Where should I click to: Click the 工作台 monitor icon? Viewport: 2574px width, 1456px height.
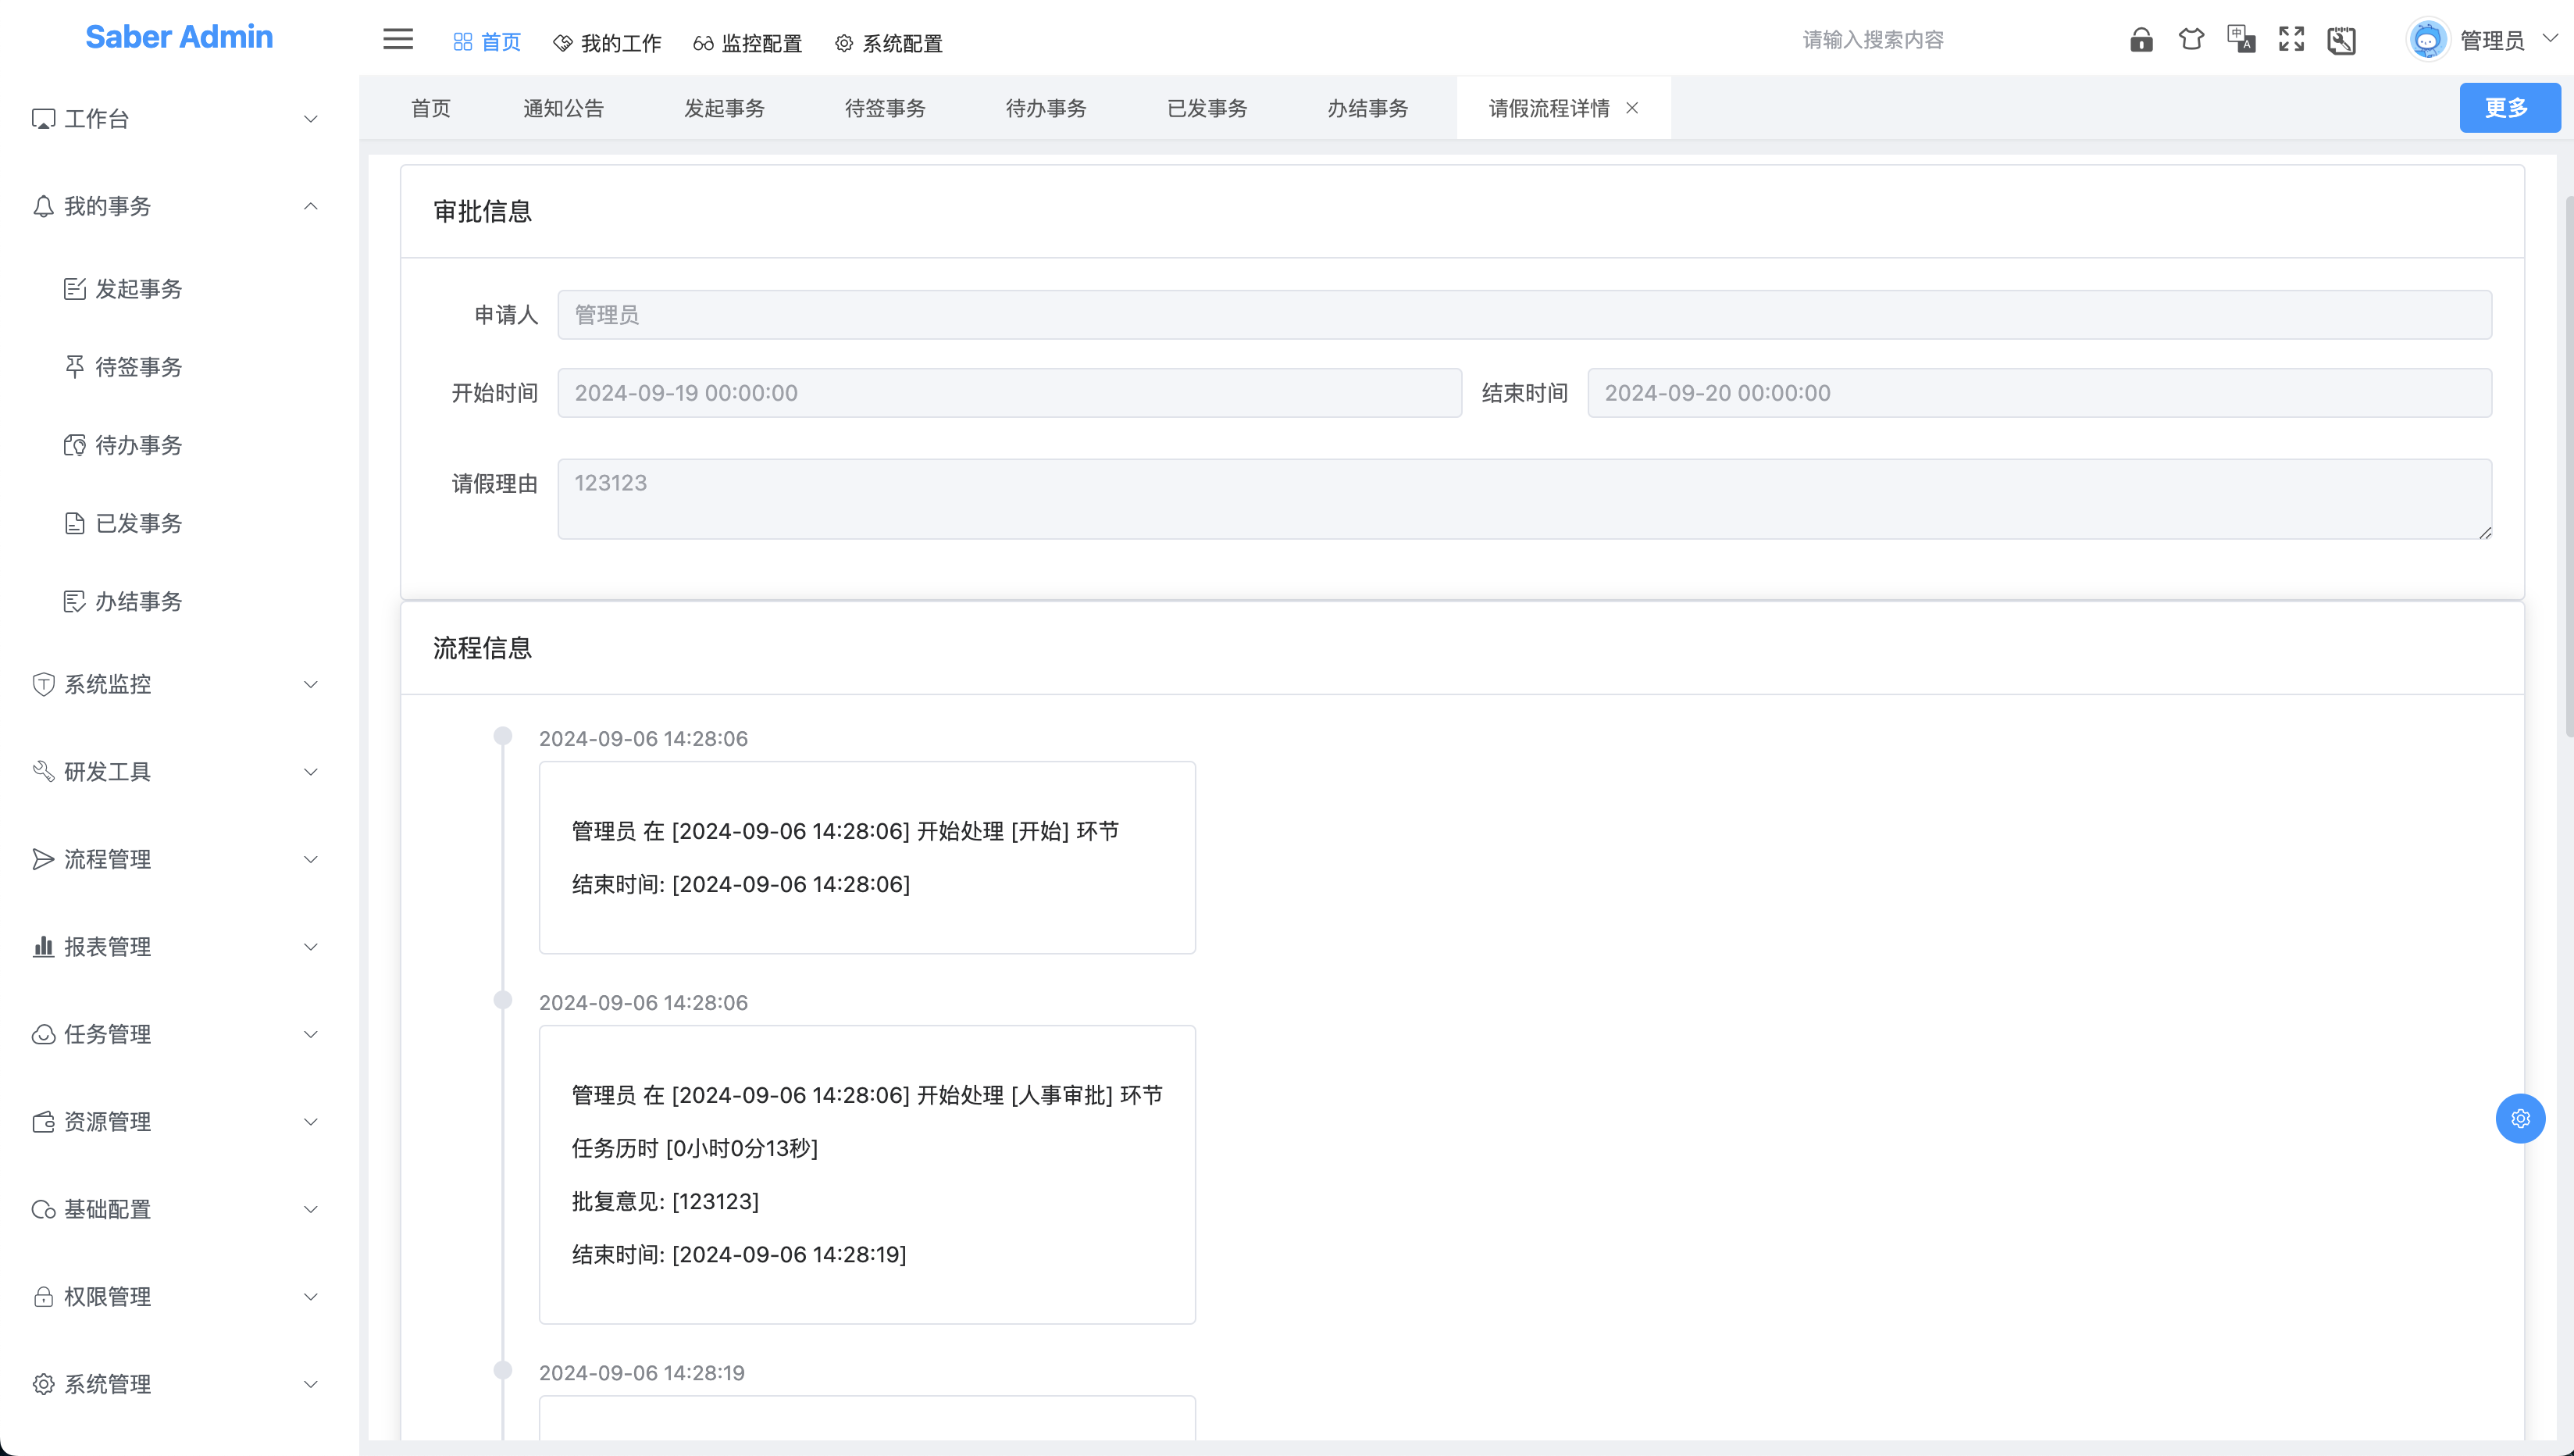43,119
